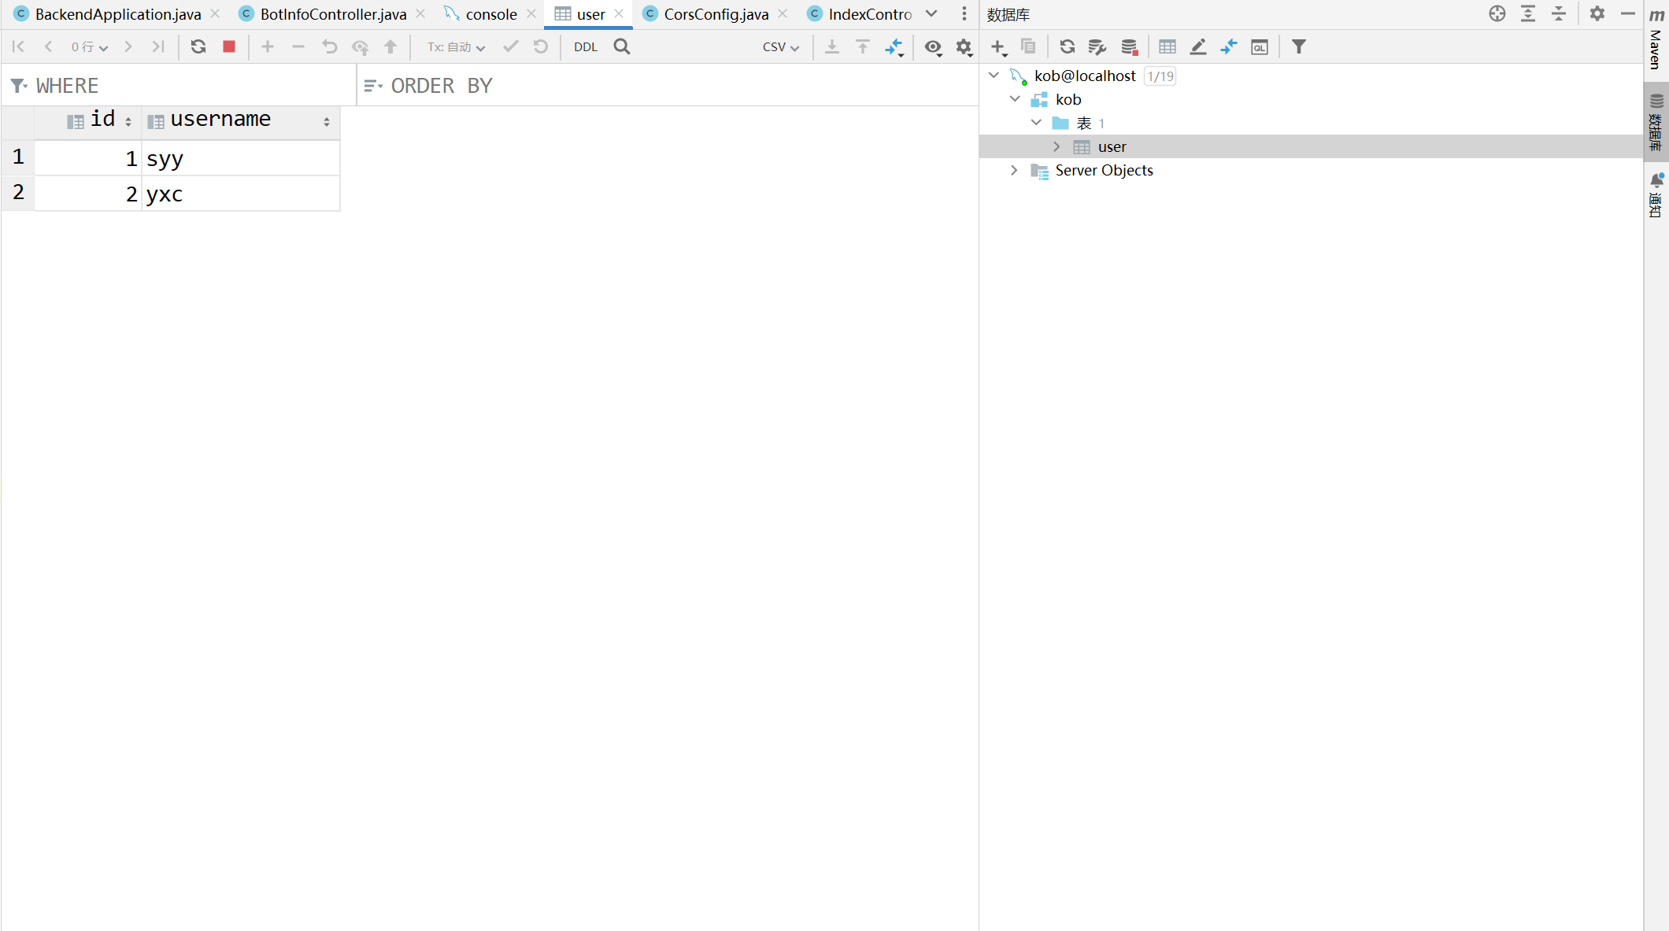Open the view options eye menu
The image size is (1669, 931).
pyautogui.click(x=934, y=47)
